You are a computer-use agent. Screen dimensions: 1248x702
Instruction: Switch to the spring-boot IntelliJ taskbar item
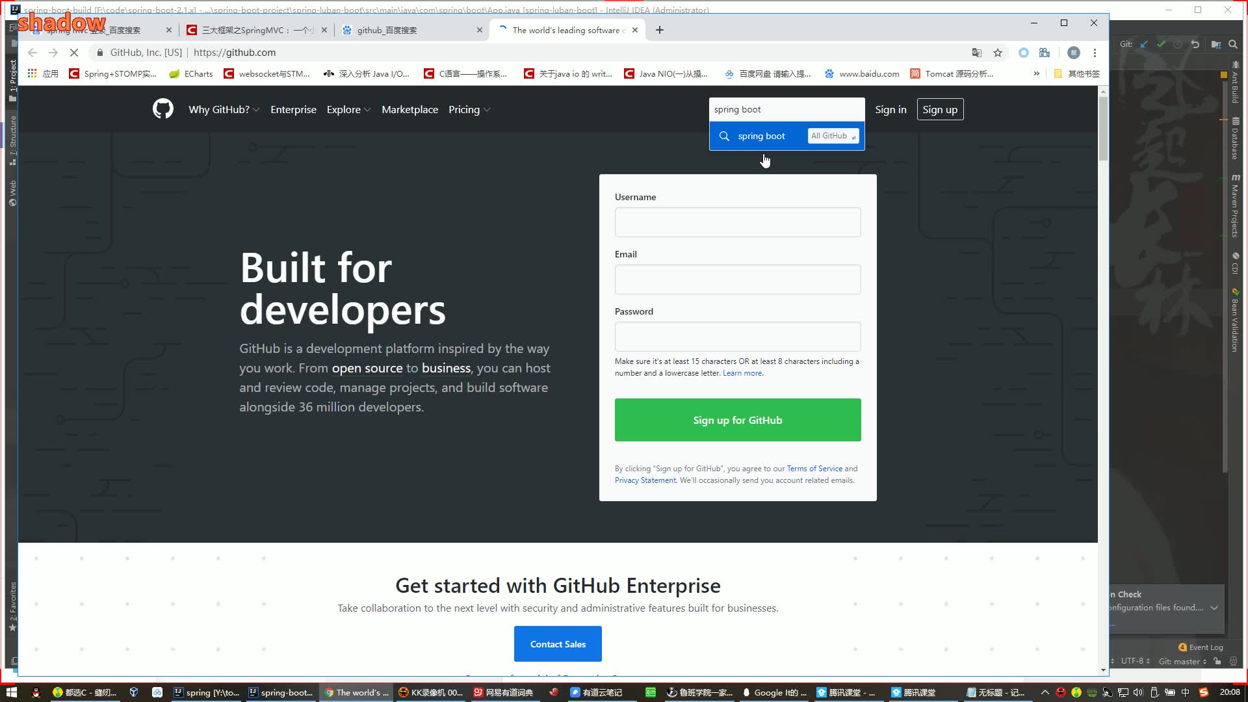coord(281,692)
